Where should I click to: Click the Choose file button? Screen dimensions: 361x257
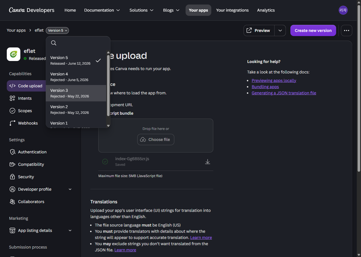[x=156, y=140]
